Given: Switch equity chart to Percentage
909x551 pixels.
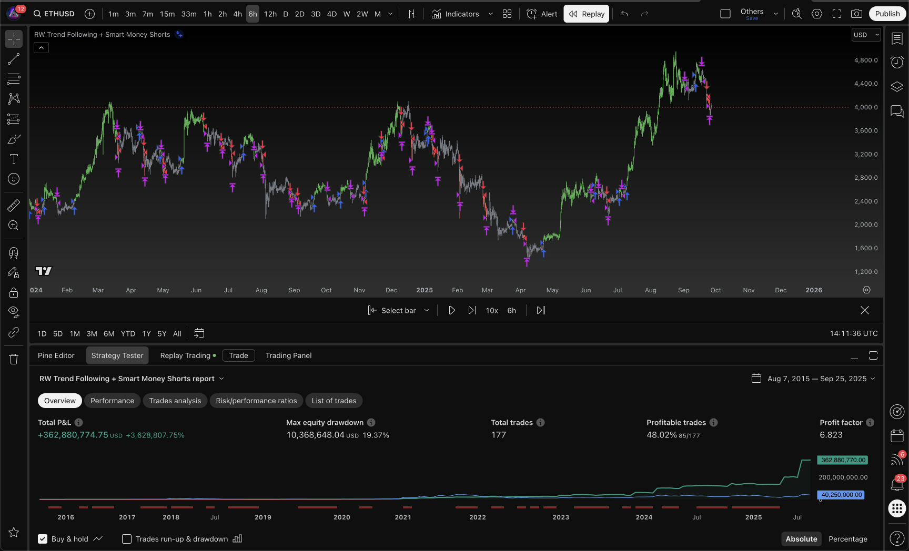Looking at the screenshot, I should 848,539.
